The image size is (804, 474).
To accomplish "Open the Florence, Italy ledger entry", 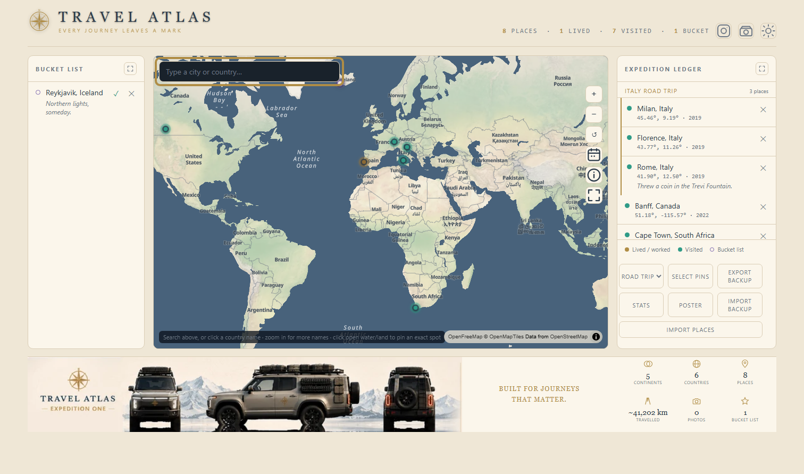I will (698, 142).
